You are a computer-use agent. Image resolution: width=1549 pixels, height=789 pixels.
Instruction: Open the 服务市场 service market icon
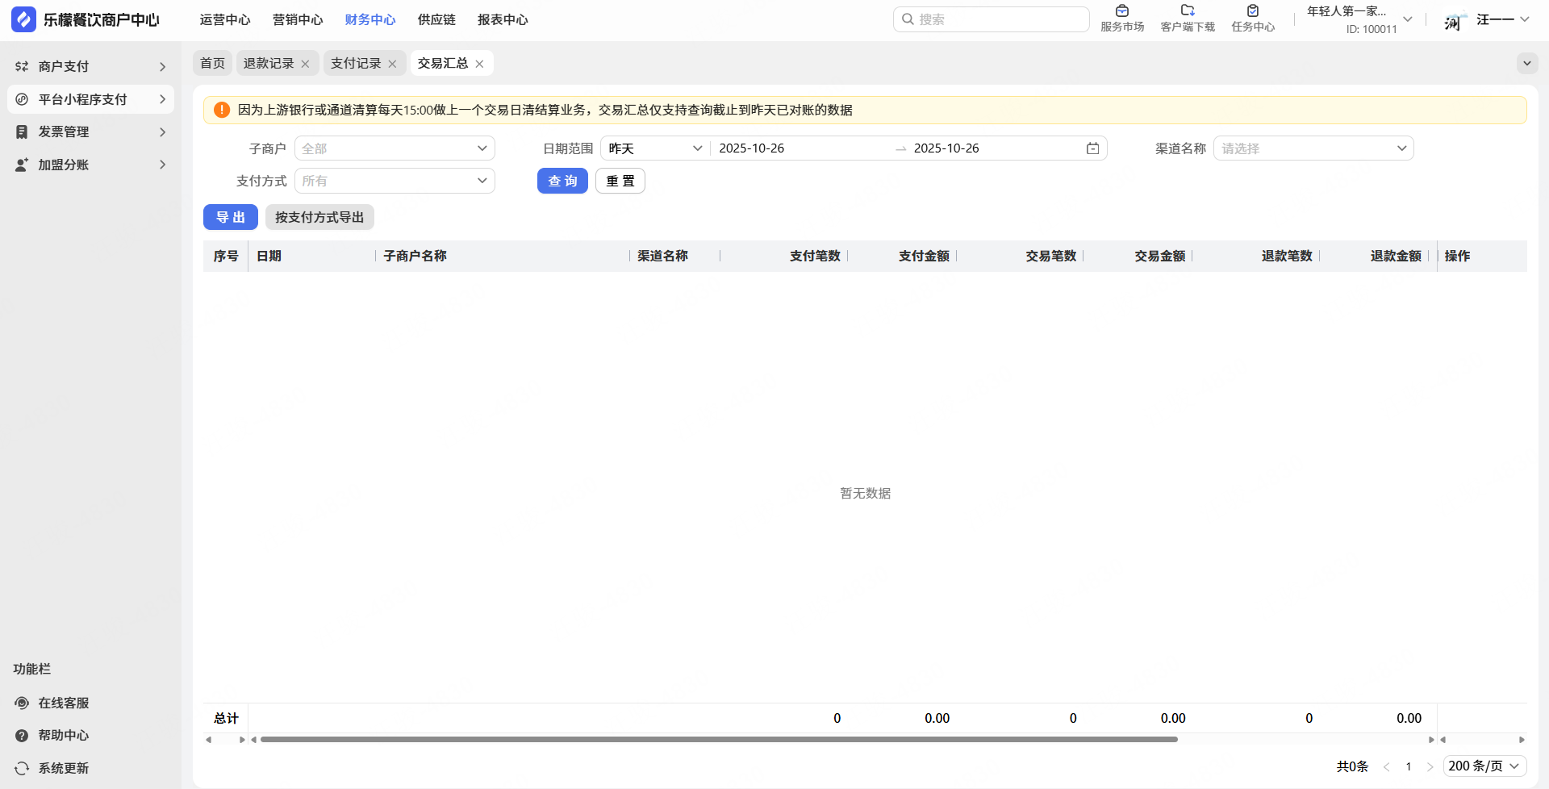click(x=1121, y=11)
